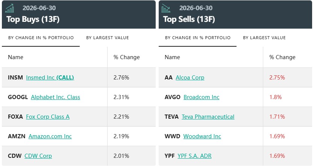Click the % Change header in Top Sells
Viewport: 314px width, 168px height.
pyautogui.click(x=282, y=57)
